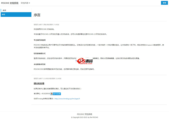Click the second post meta line with 12小时前
This screenshot has height=122, width=169.
point(47,79)
